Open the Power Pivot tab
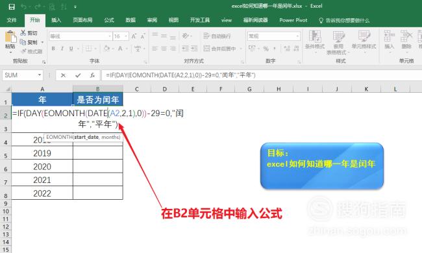This screenshot has height=253, width=422. click(x=293, y=20)
